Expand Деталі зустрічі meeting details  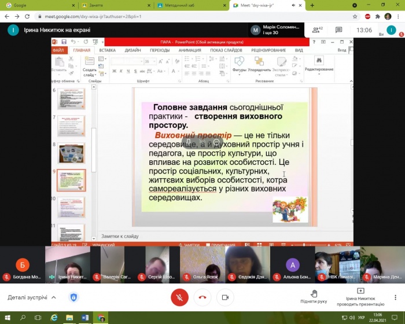(x=32, y=297)
